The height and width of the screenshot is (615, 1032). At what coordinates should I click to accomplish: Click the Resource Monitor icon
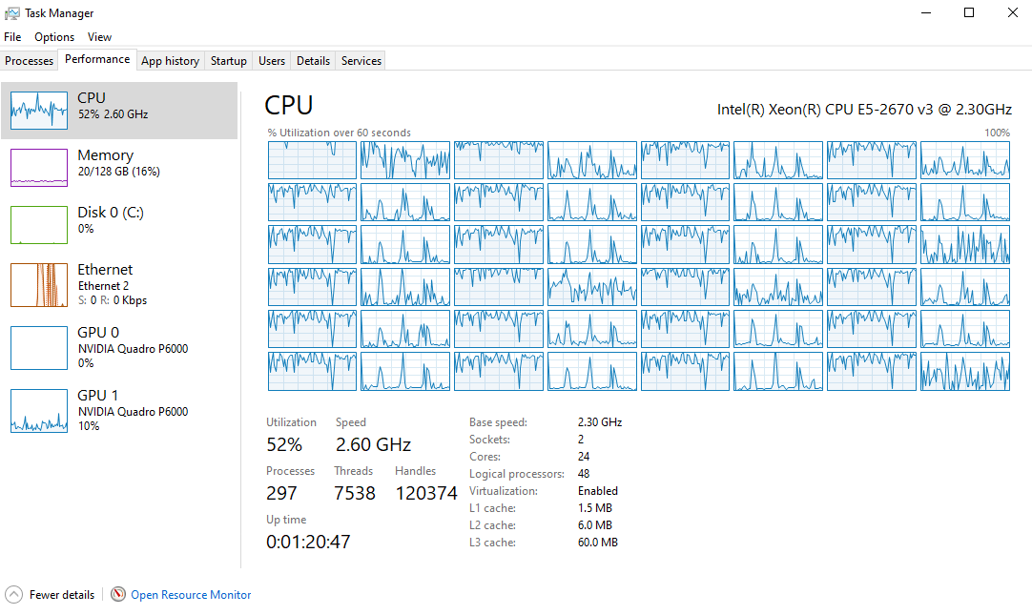coord(118,594)
